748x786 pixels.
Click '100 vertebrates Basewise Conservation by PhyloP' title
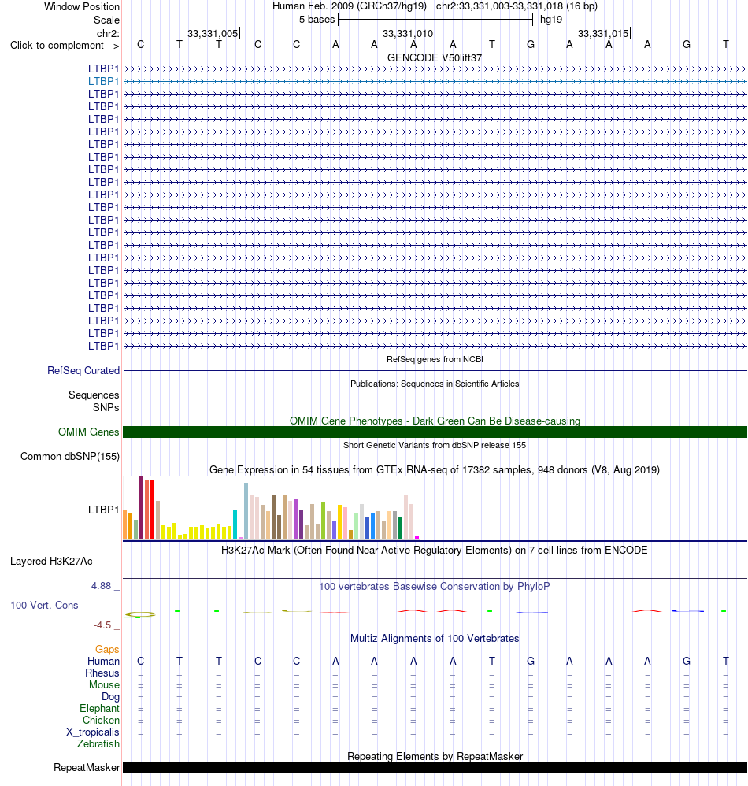(435, 586)
